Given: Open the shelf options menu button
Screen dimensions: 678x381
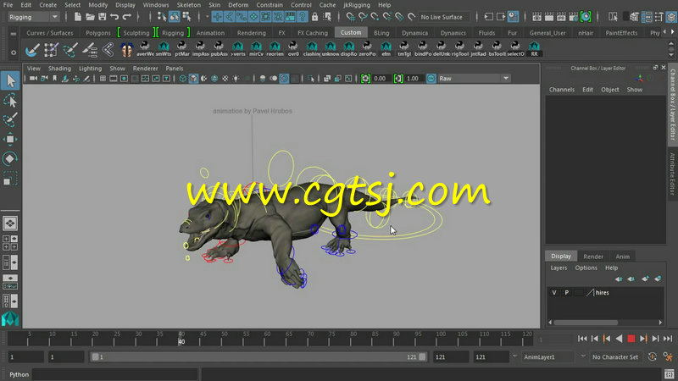Looking at the screenshot, I should click(x=14, y=52).
